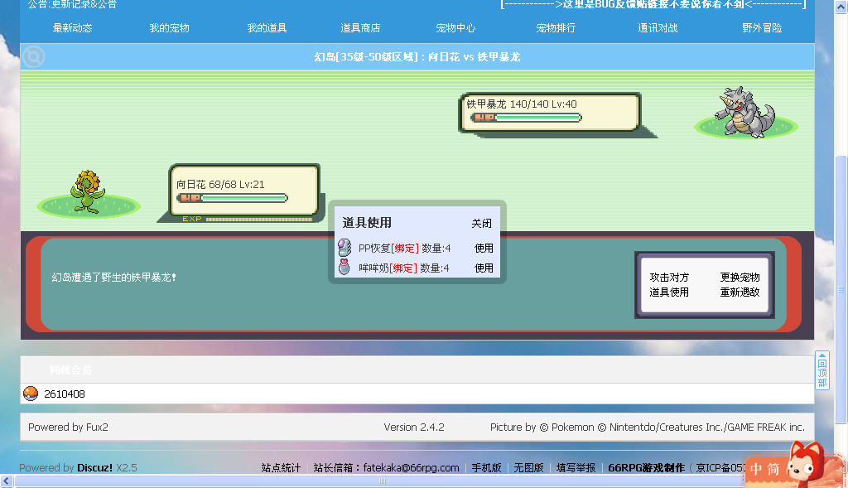Click the 哞哞奶 milk bottle icon
This screenshot has height=488, width=848.
point(344,267)
